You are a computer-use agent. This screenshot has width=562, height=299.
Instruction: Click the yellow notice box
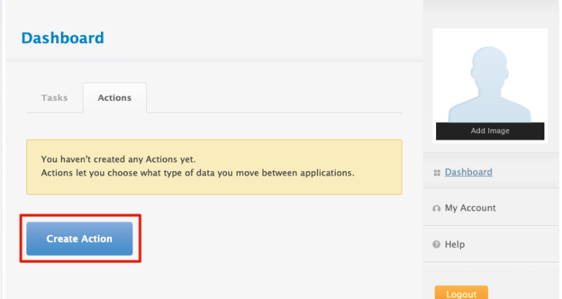214,186
